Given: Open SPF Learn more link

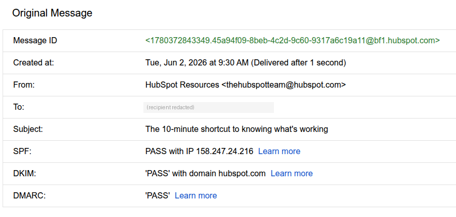Looking at the screenshot, I should [x=279, y=152].
